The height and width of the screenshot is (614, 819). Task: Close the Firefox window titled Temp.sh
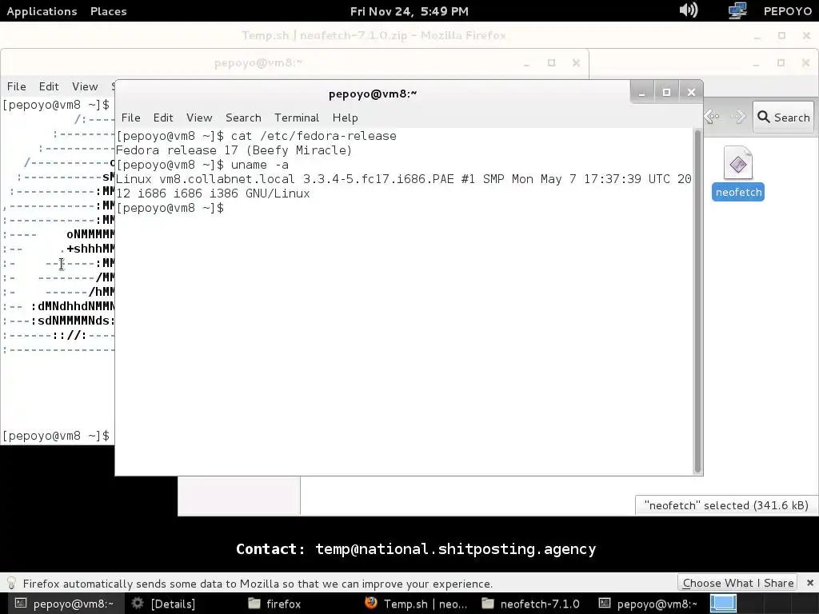[806, 35]
